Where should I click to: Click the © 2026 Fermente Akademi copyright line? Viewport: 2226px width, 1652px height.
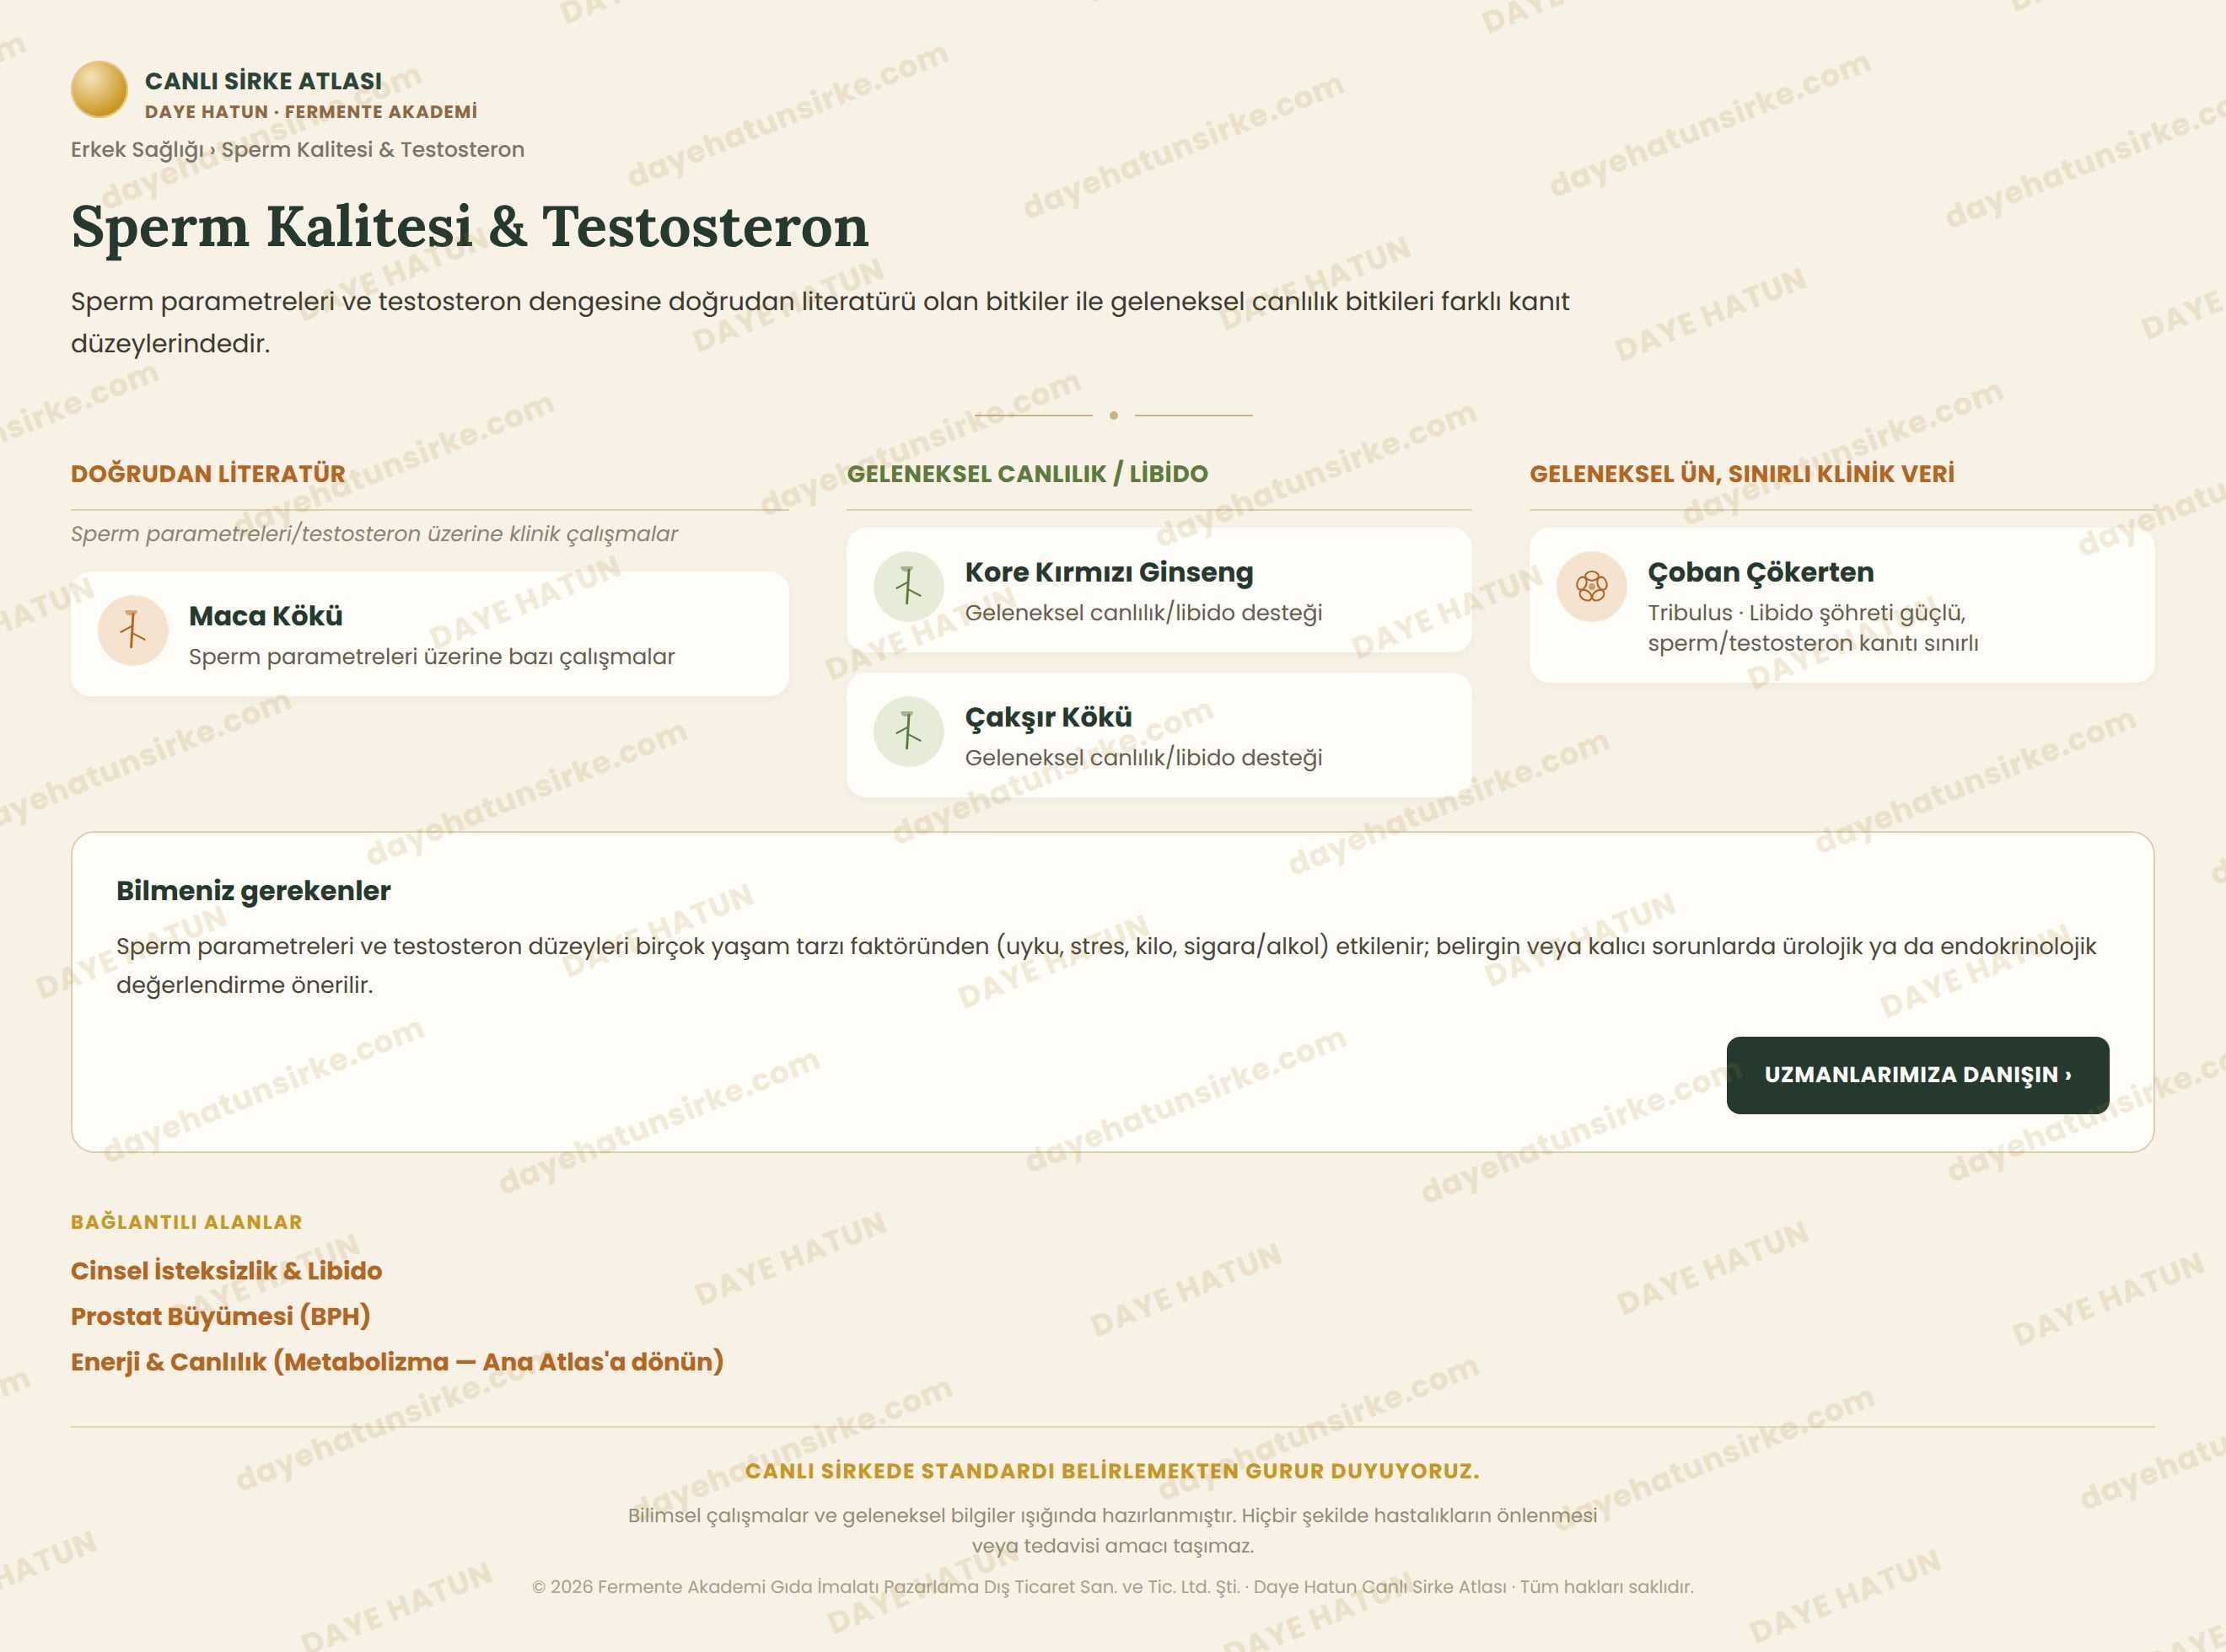click(x=1112, y=1587)
